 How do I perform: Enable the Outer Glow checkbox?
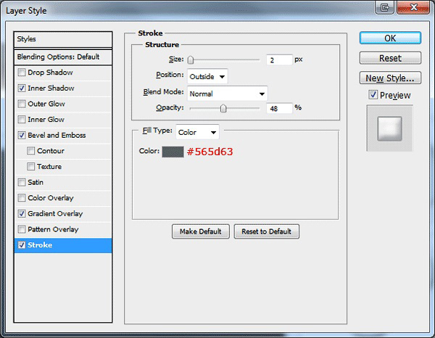(22, 104)
